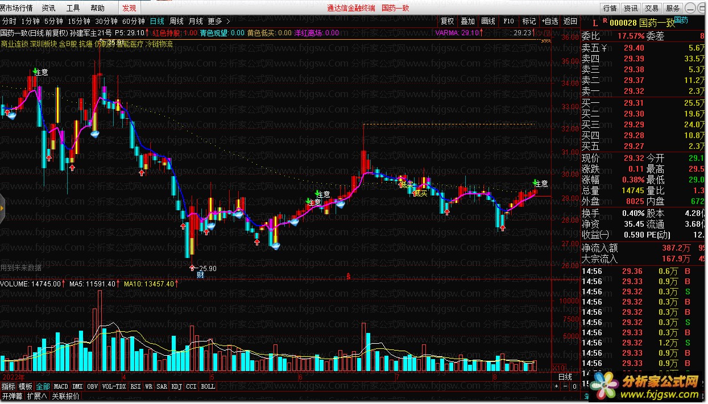Expand the 更多 periods dropdown
This screenshot has width=708, height=404.
tap(219, 21)
